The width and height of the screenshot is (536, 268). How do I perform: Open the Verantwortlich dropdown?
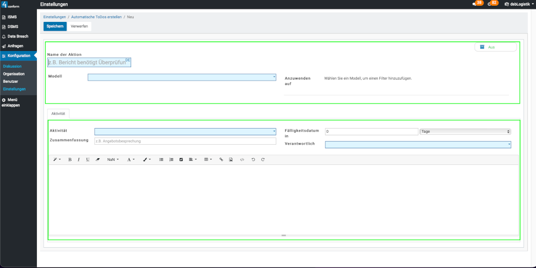pos(418,145)
